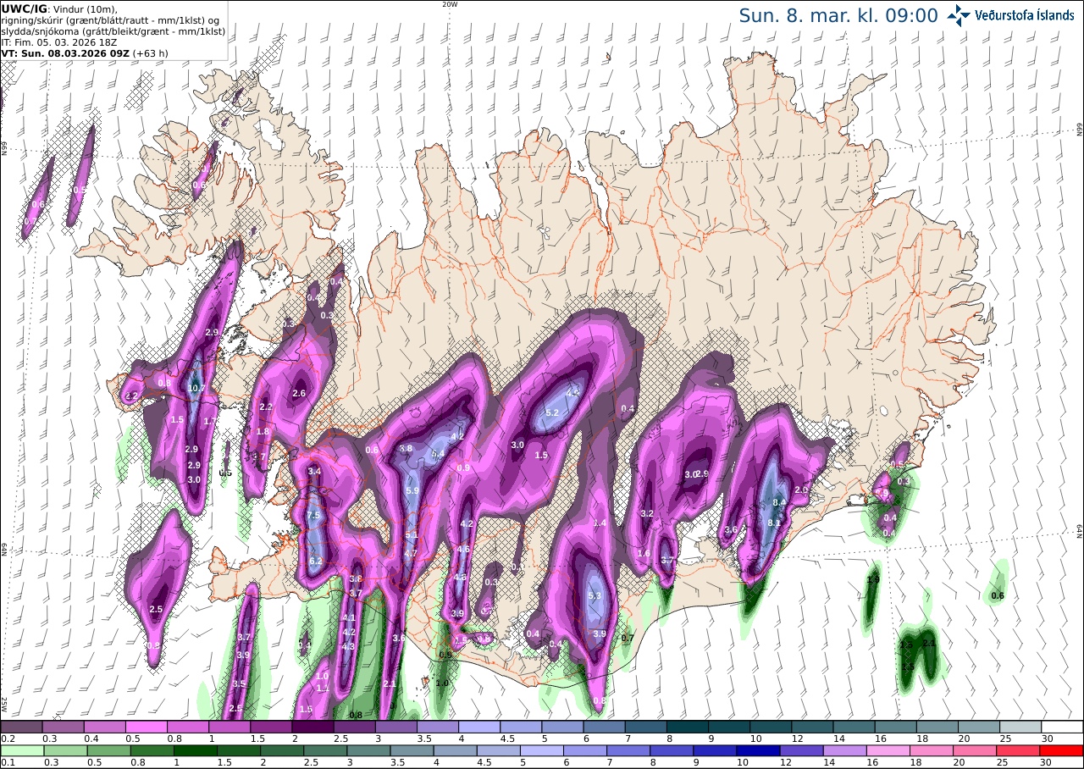Click the 5.1 precipitation value on the map
The image size is (1084, 769).
click(412, 535)
